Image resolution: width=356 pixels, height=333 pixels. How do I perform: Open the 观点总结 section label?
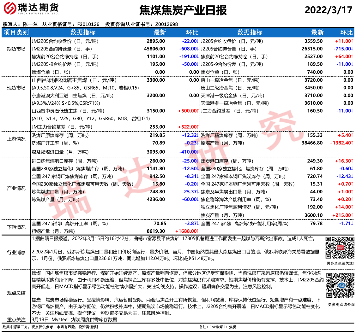pyautogui.click(x=16, y=293)
